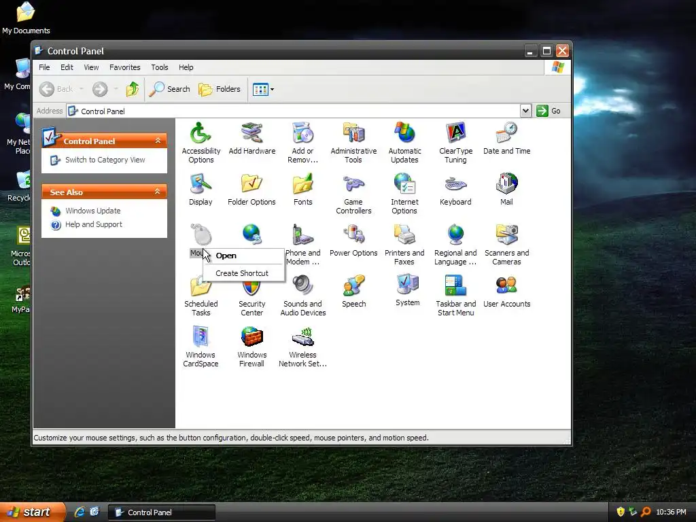Image resolution: width=696 pixels, height=522 pixels.
Task: Click the Go button
Action: [549, 111]
